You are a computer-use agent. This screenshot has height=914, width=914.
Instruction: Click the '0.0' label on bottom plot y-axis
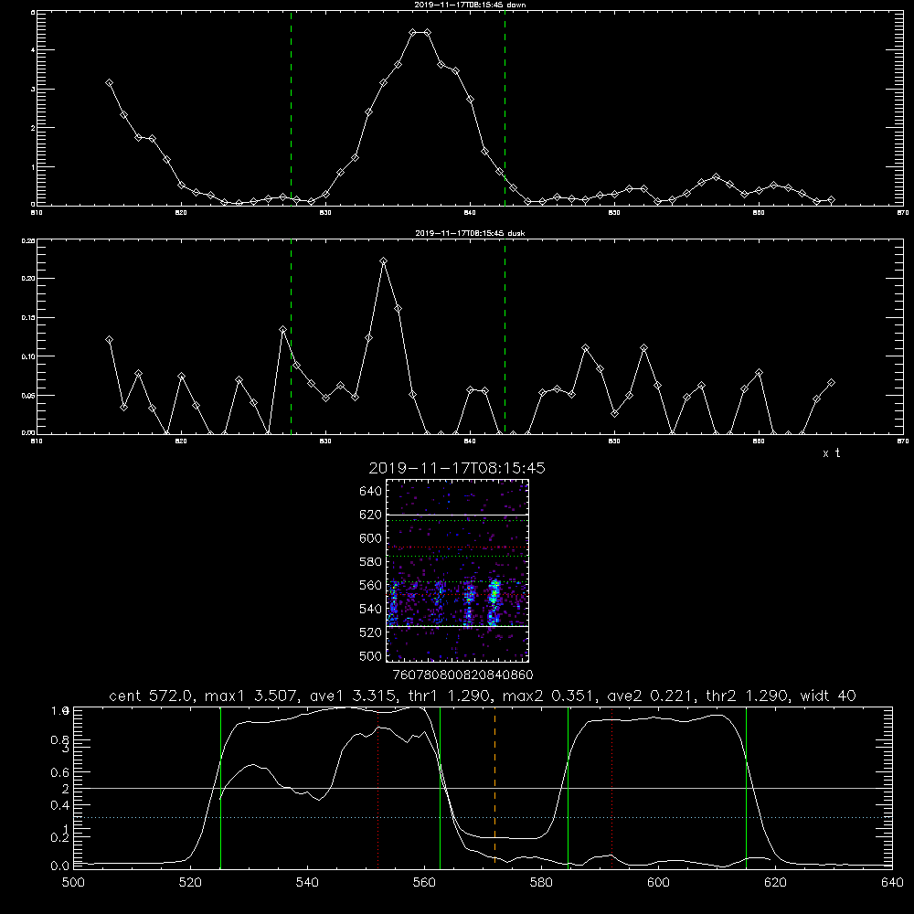[x=61, y=866]
